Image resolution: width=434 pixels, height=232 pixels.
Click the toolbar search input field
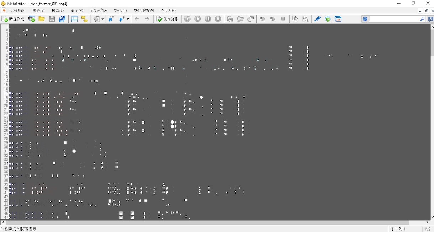(x=394, y=19)
